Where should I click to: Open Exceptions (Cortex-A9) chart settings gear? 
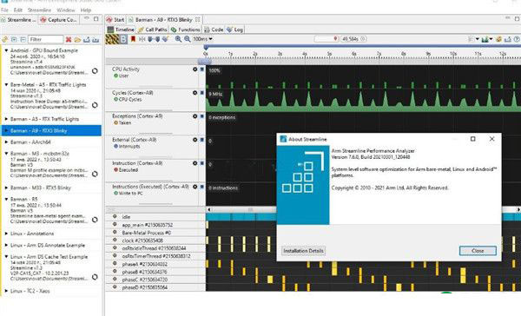(x=195, y=116)
